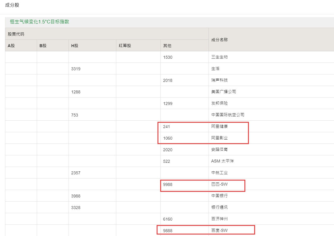The image size is (334, 236).
Task: Click the 股票代码 header
Action: click(x=16, y=34)
